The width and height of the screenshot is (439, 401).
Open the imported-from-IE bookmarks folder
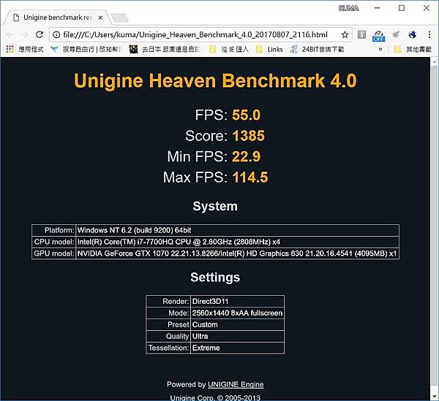229,50
